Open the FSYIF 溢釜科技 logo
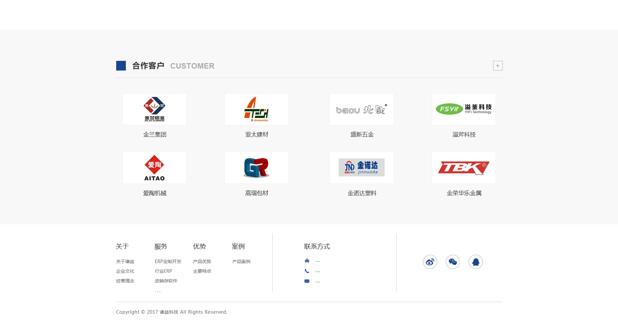The image size is (618, 322). click(x=464, y=109)
